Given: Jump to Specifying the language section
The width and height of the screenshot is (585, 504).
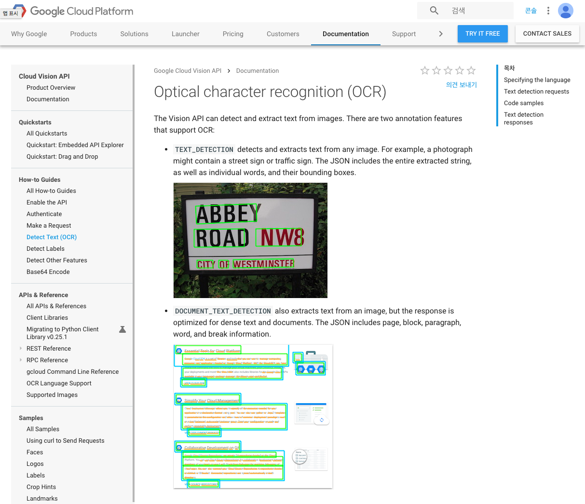Looking at the screenshot, I should pos(537,80).
